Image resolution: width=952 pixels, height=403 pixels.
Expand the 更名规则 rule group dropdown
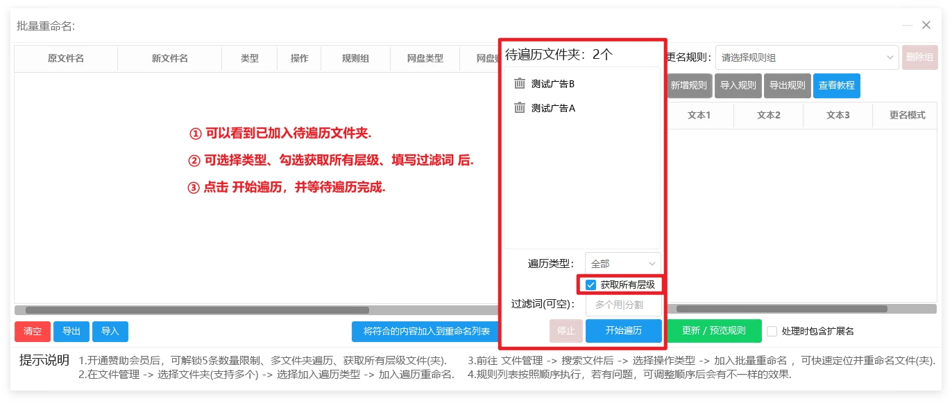click(x=806, y=57)
